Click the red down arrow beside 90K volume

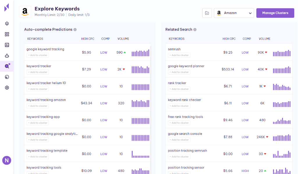tap(266, 52)
